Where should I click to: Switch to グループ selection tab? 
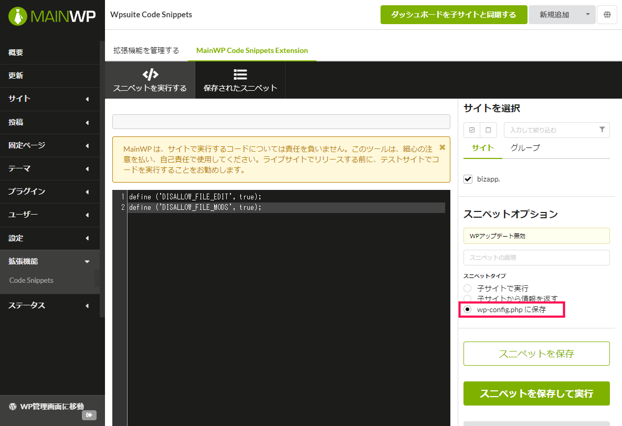[x=525, y=148]
